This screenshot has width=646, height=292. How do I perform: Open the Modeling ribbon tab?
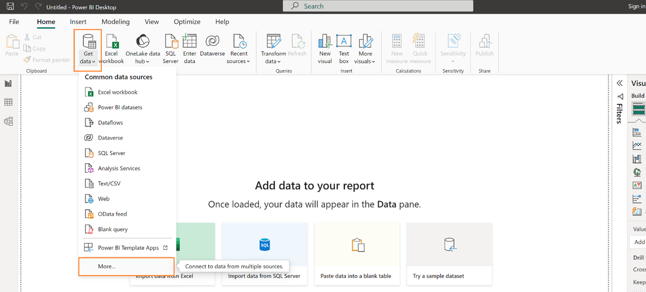click(x=116, y=22)
